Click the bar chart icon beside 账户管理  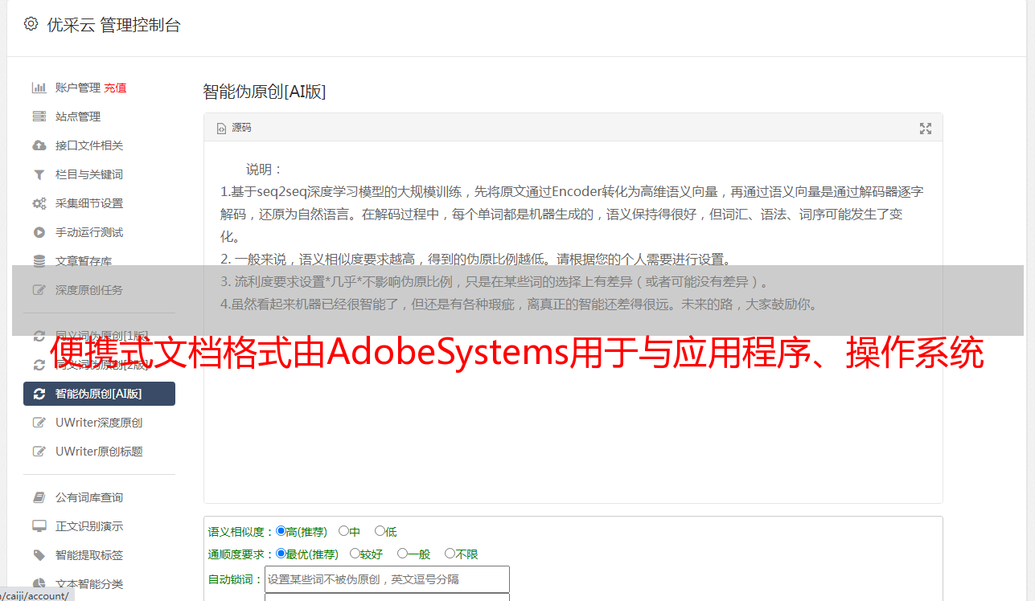coord(39,88)
